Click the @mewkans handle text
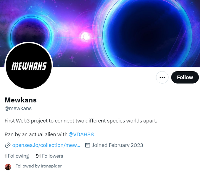 pos(18,109)
